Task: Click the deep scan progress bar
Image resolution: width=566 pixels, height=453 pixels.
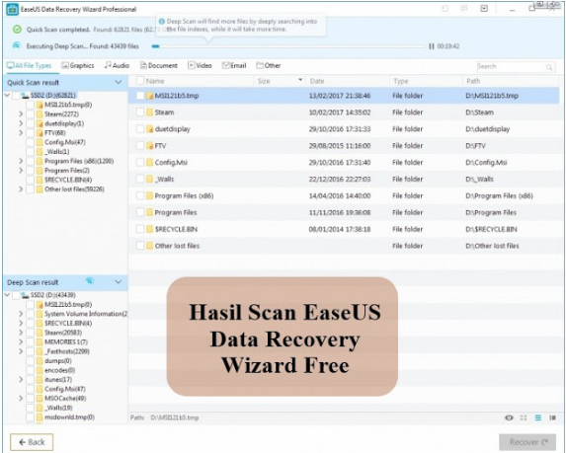Action: click(x=288, y=46)
